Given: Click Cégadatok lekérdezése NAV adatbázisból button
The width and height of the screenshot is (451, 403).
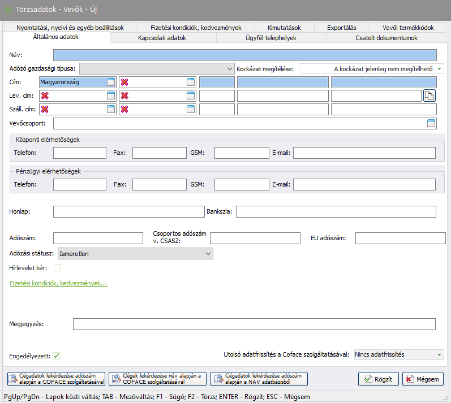Looking at the screenshot, I should (258, 379).
